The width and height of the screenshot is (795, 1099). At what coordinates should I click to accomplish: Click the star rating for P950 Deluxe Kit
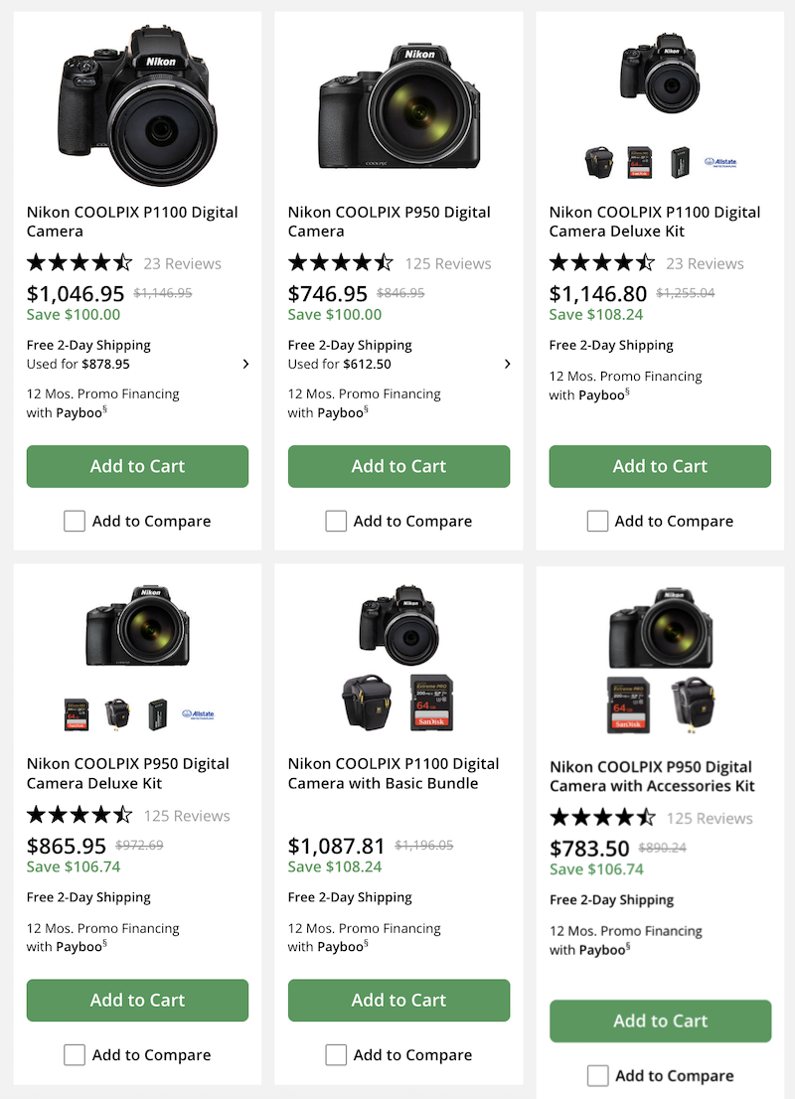pyautogui.click(x=79, y=816)
